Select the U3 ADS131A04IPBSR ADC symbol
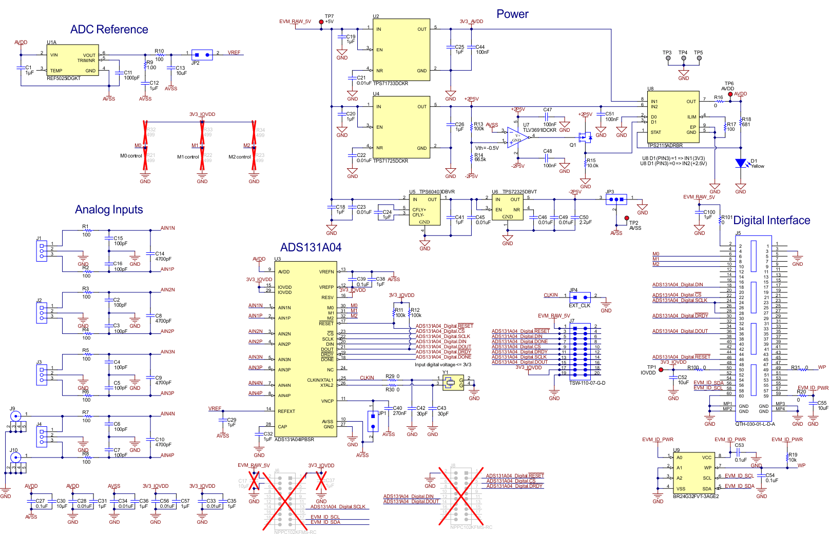Viewport: 829px width, 534px height. click(x=306, y=349)
